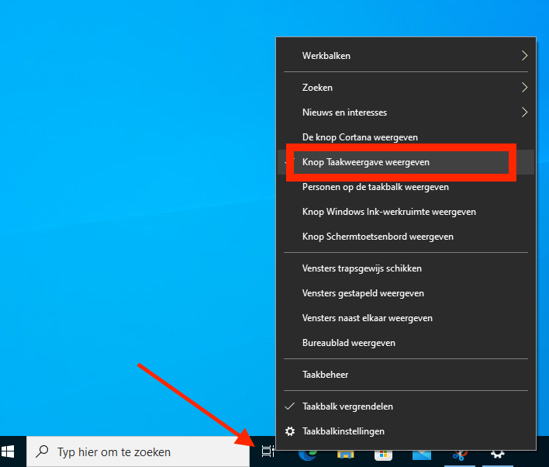This screenshot has height=467, width=549.
Task: Open the Settings gear in the taskbar
Action: tap(498, 453)
